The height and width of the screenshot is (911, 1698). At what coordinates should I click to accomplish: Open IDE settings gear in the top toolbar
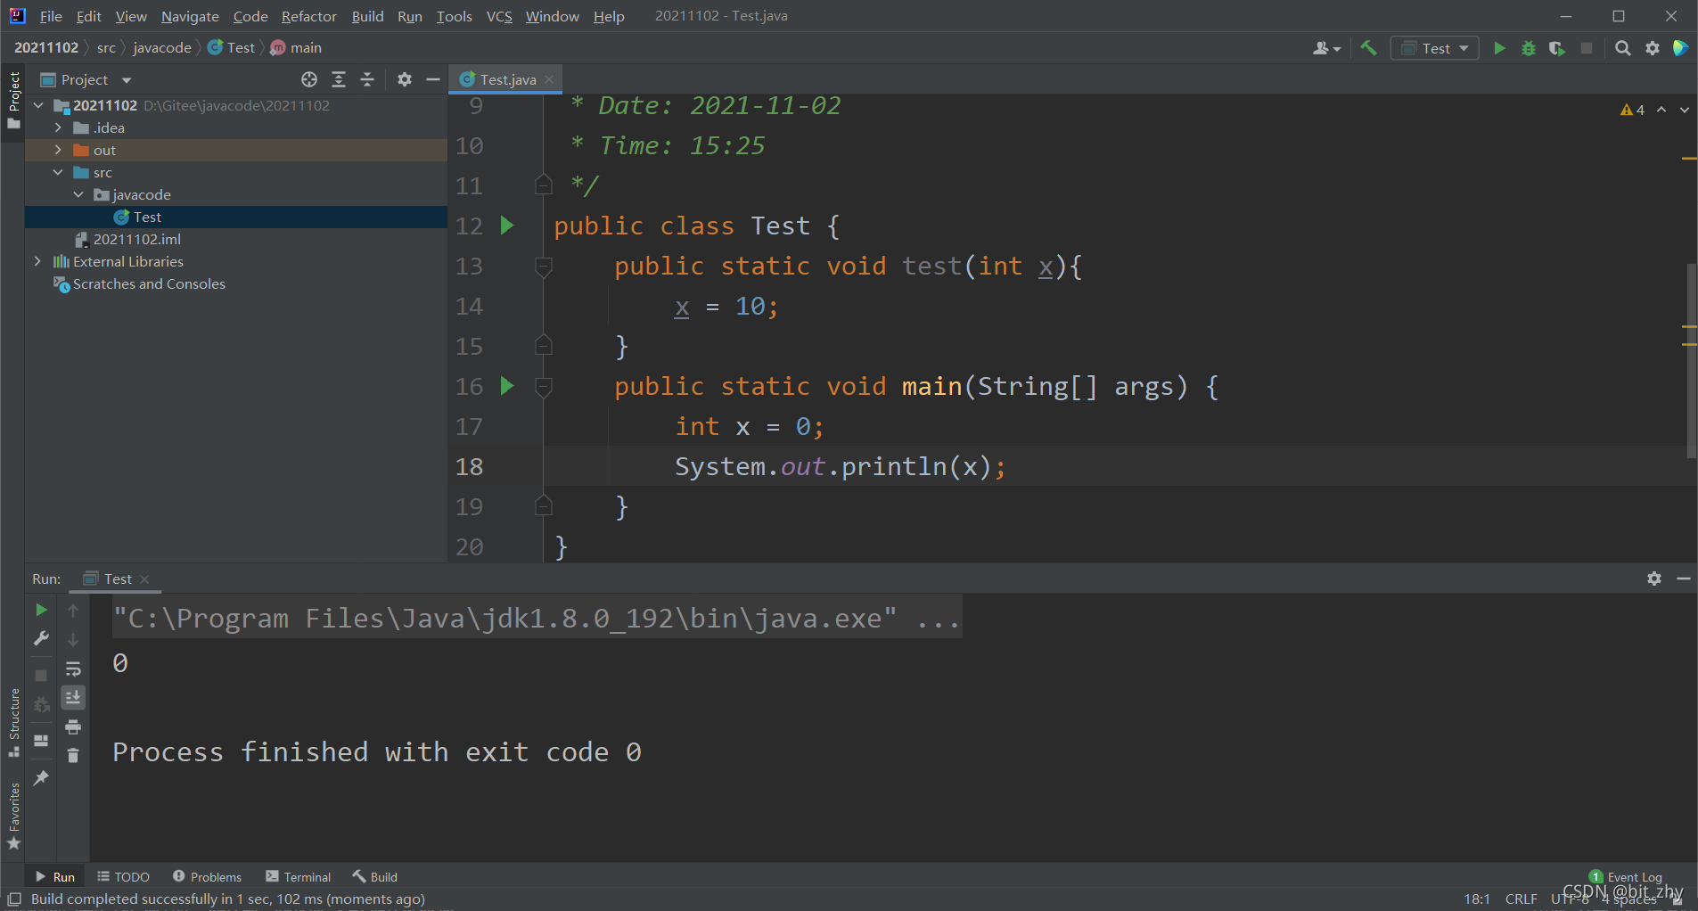pyautogui.click(x=1653, y=48)
